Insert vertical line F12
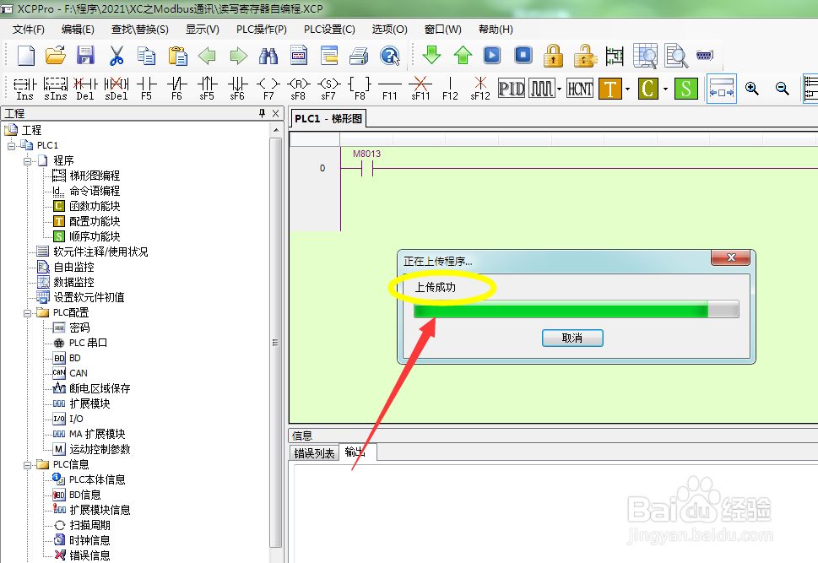 pyautogui.click(x=450, y=88)
